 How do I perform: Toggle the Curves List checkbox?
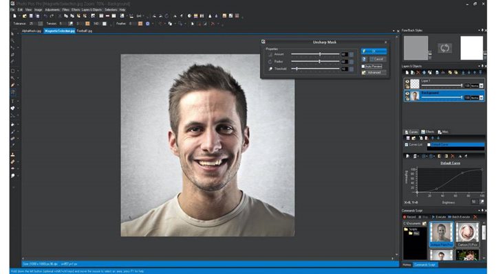point(407,145)
